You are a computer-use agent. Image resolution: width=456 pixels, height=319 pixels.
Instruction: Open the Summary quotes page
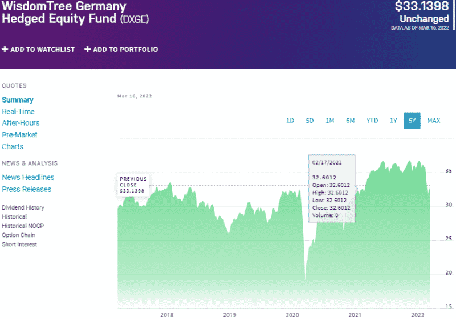tap(18, 100)
